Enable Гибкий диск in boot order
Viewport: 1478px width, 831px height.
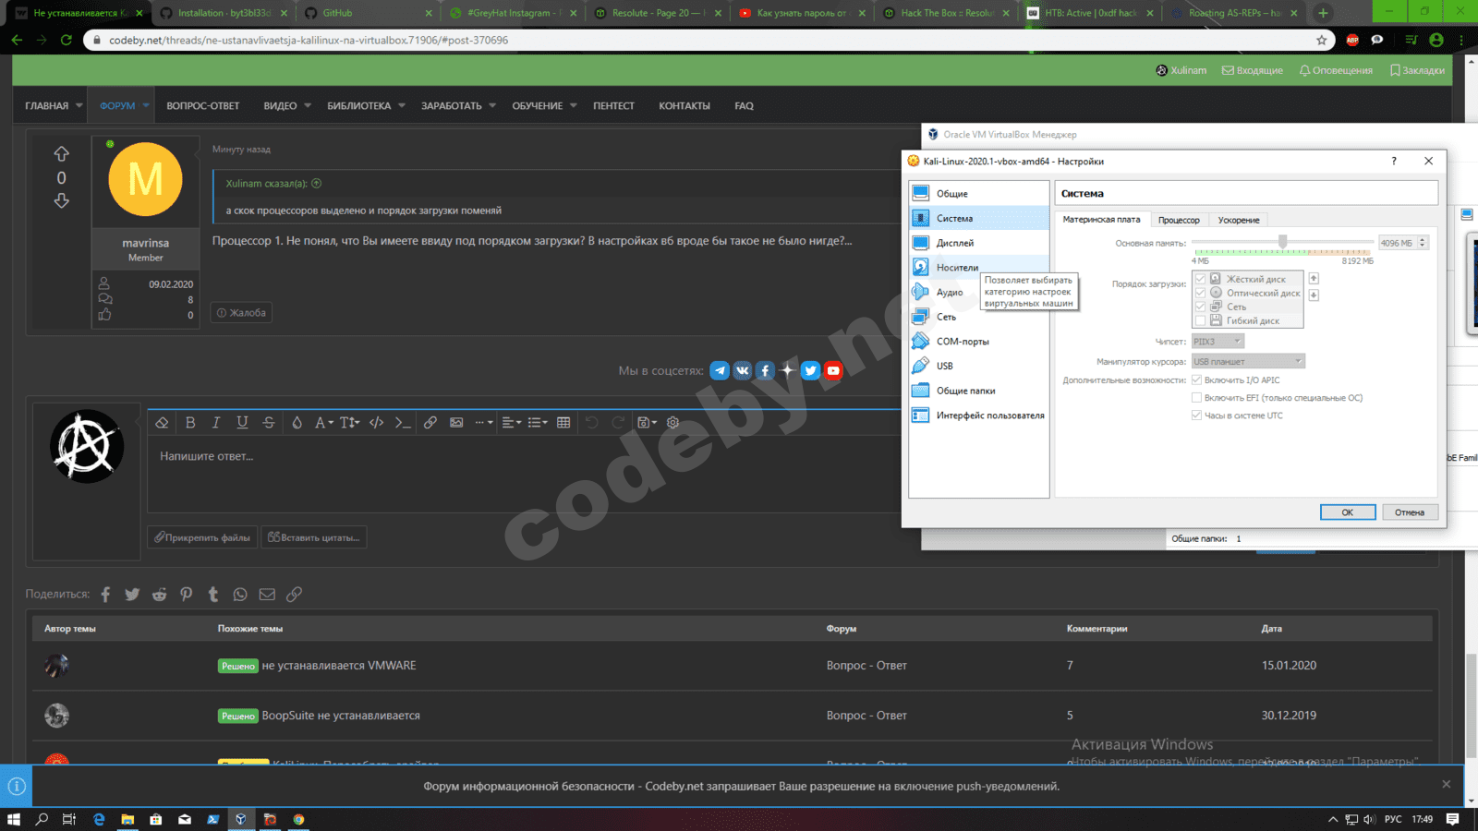click(1200, 321)
